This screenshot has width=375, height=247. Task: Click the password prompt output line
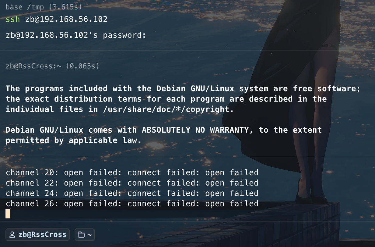pyautogui.click(x=76, y=35)
